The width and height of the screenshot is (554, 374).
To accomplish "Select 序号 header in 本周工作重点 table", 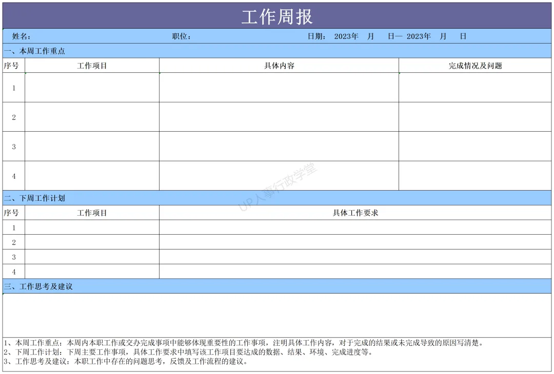I will (x=14, y=66).
